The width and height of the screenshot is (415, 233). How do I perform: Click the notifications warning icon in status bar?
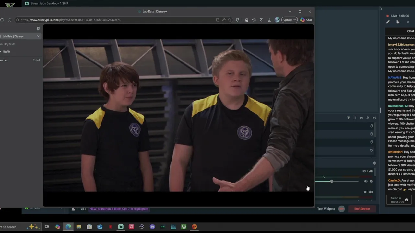coord(83,209)
